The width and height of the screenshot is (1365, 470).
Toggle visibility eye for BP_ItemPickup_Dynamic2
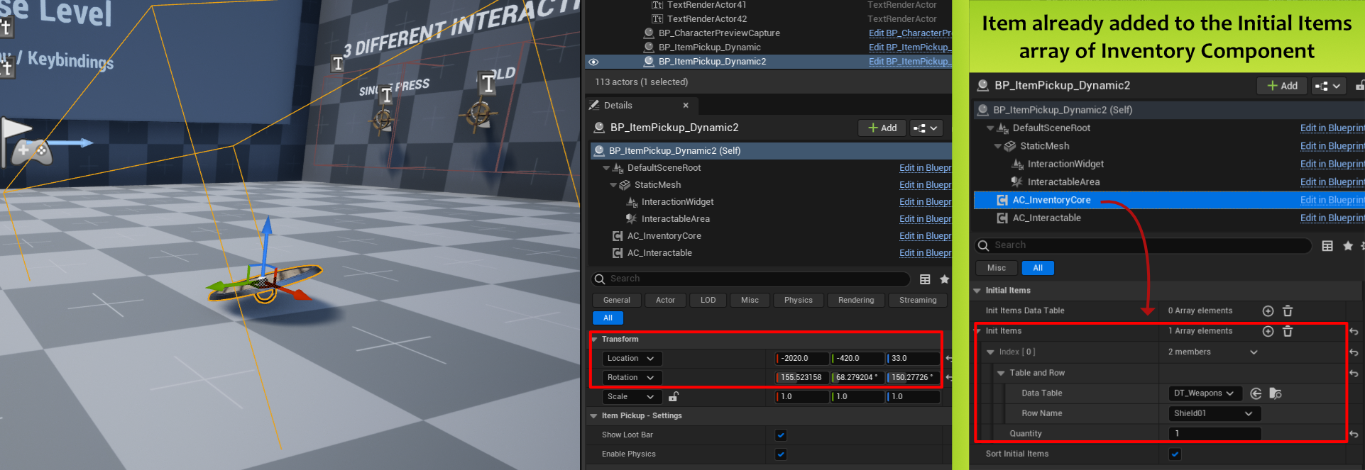tap(593, 62)
